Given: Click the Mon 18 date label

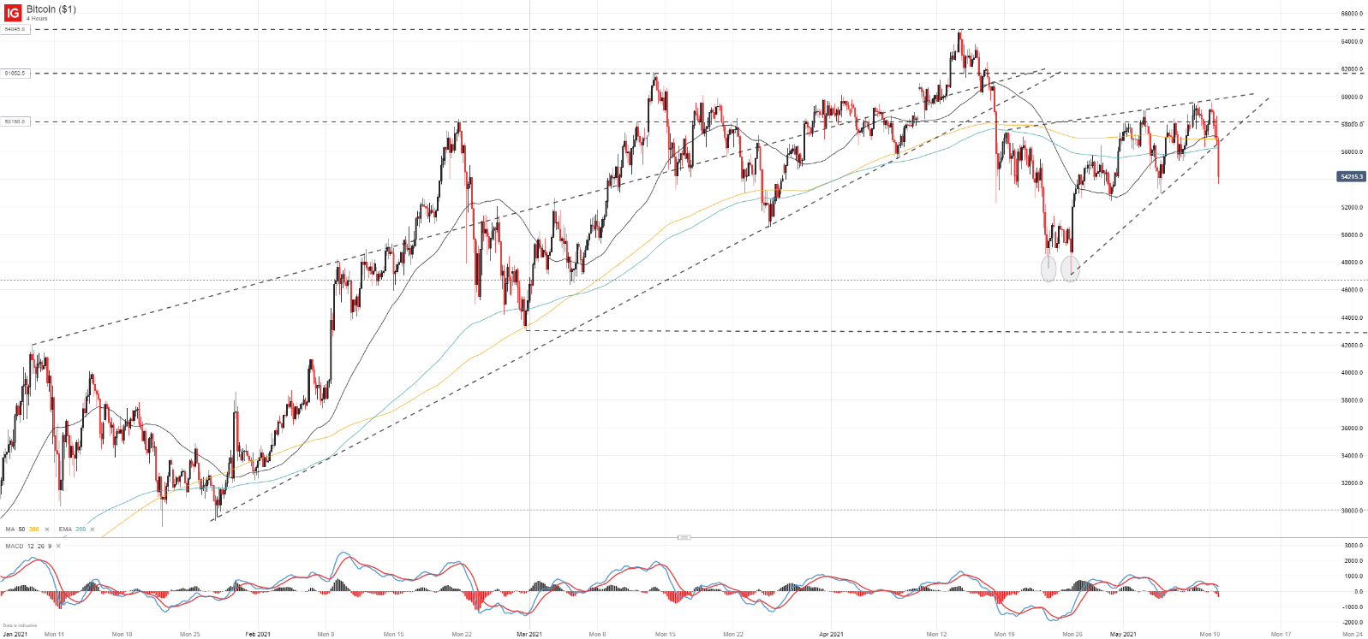Looking at the screenshot, I should [122, 634].
